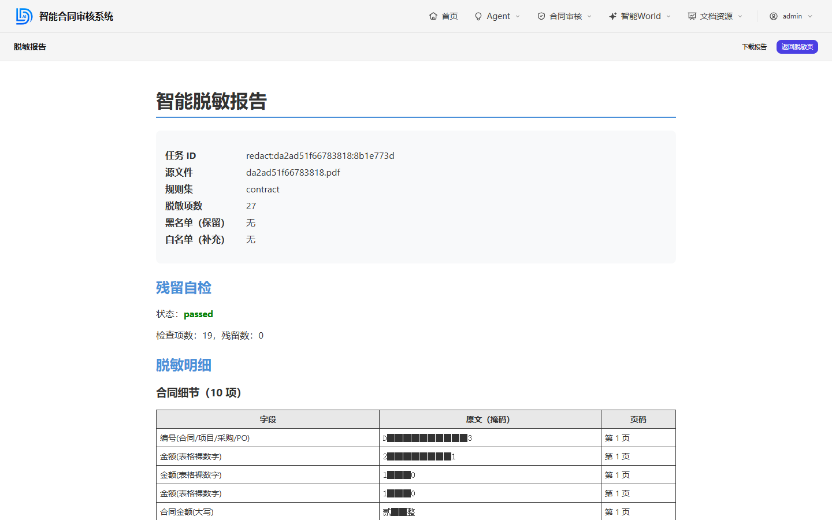832x520 pixels.
Task: Click the lightbulb icon beside Agent
Action: coord(478,16)
